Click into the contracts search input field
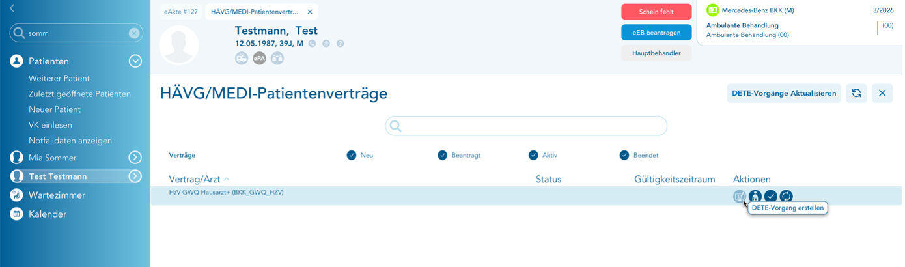Screen dimensions: 905x267 pyautogui.click(x=526, y=126)
